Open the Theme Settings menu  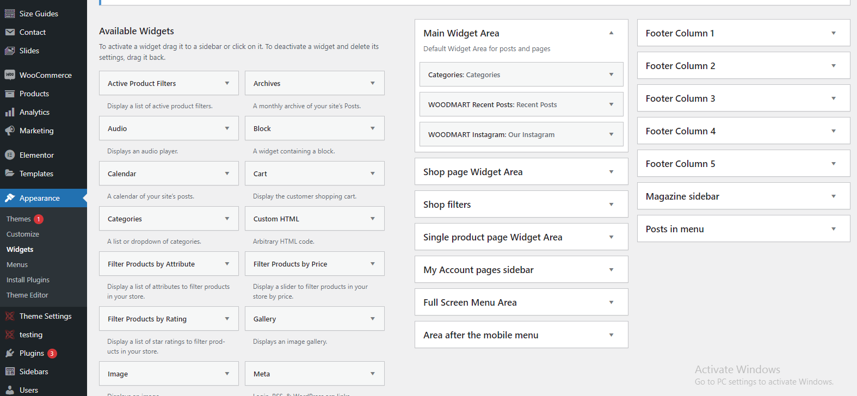45,316
